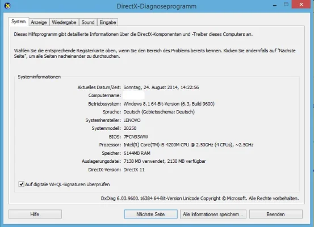Click the Windows 8.1 64-Bit-Version value
This screenshot has width=314, height=227.
169,104
